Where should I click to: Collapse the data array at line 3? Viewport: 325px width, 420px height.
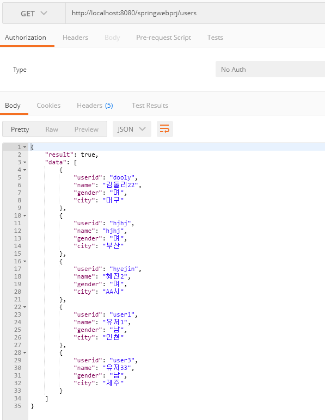(24, 162)
